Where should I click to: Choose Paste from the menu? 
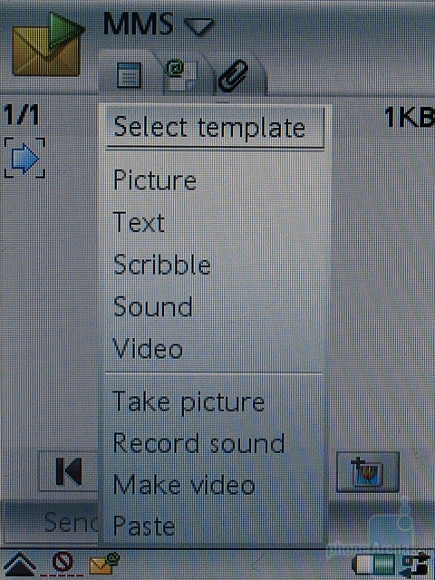pyautogui.click(x=144, y=526)
